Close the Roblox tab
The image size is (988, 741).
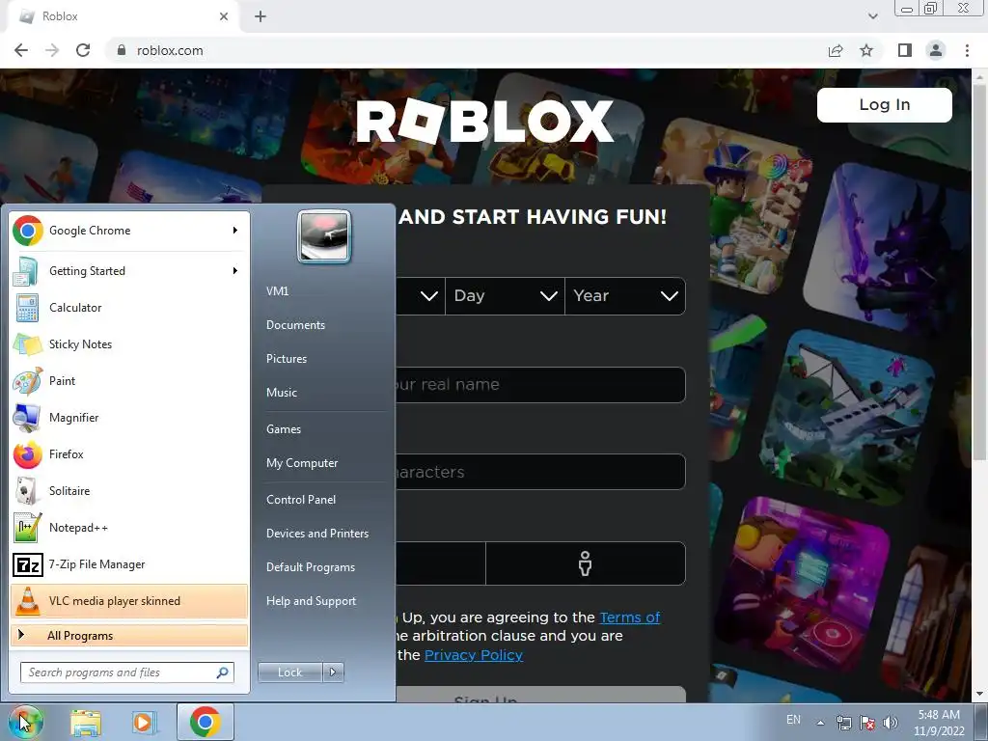[x=224, y=16]
